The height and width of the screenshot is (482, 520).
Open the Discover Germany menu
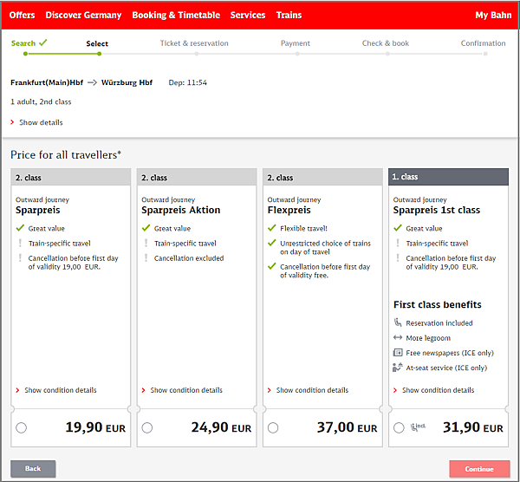83,16
